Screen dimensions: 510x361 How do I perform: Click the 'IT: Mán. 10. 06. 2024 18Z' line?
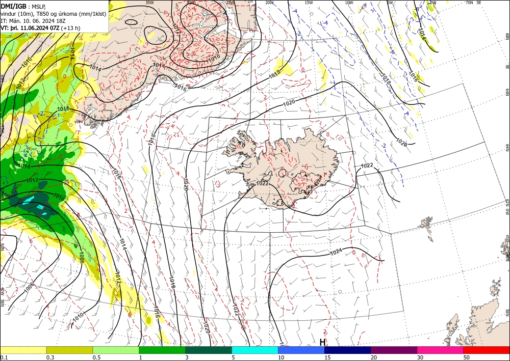tap(33, 21)
